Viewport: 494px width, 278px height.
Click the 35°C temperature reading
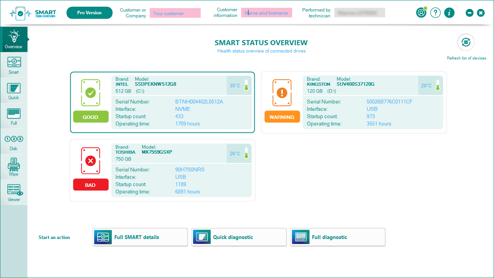[x=235, y=86]
